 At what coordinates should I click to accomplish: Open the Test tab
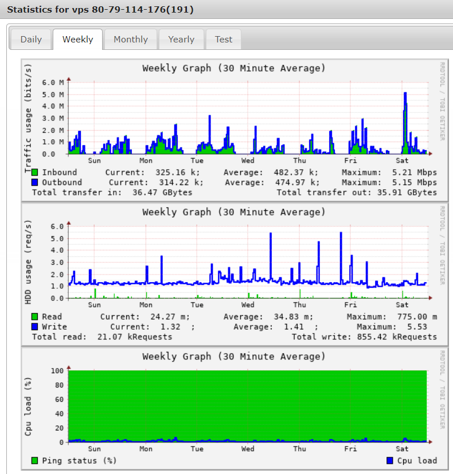click(224, 40)
